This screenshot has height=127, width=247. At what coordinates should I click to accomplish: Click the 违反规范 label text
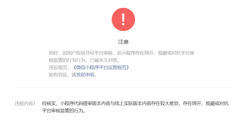58,68
